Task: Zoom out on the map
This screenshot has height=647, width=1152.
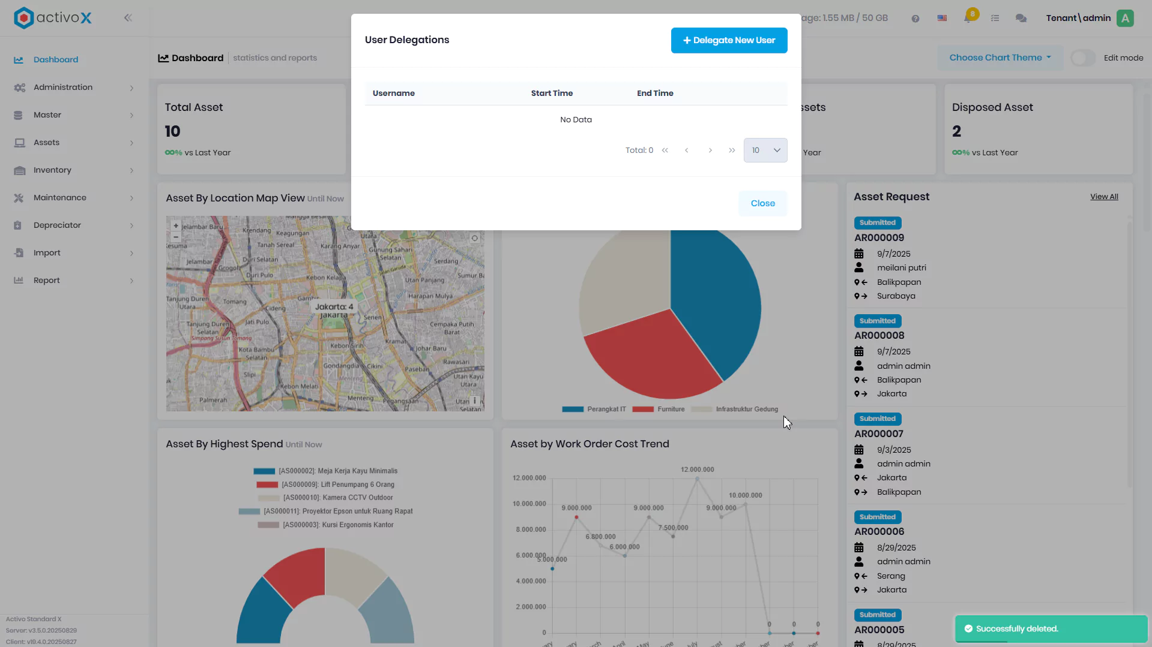Action: point(176,237)
